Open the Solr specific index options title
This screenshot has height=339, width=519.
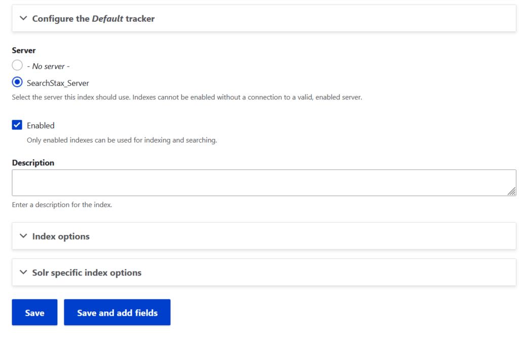click(87, 273)
